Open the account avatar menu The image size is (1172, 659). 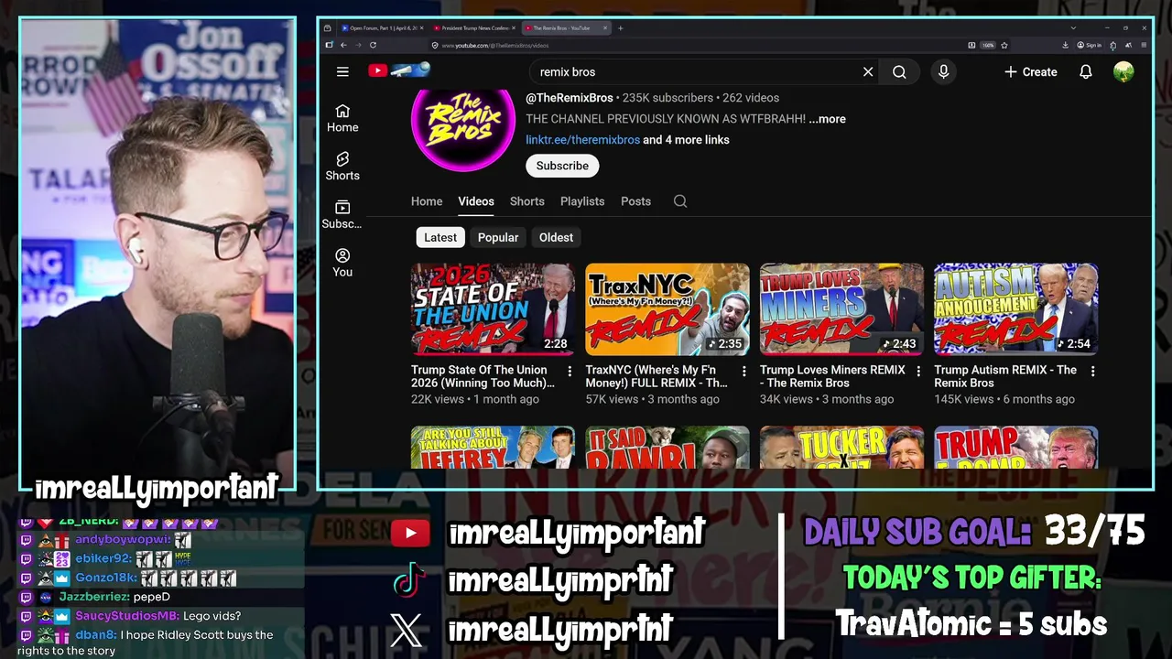pyautogui.click(x=1123, y=71)
